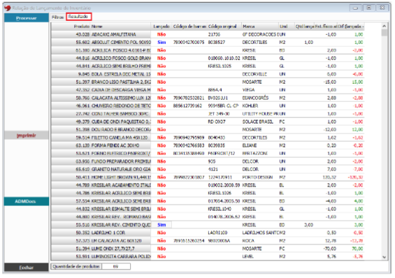The height and width of the screenshot is (278, 395).
Task: Click Sim cell for KRESILAR REV. CIMENTO row
Action: 161,225
